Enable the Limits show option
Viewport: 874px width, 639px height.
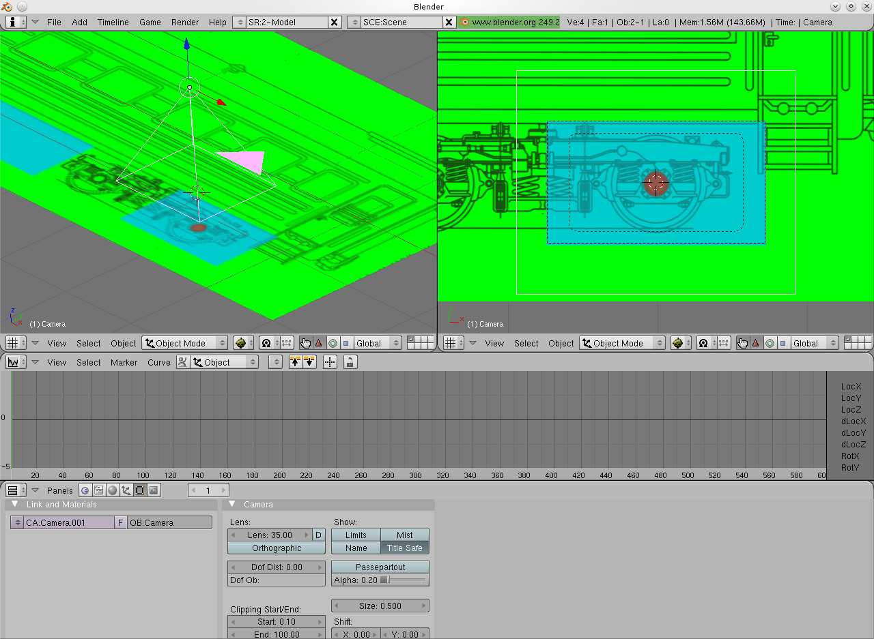[x=355, y=535]
